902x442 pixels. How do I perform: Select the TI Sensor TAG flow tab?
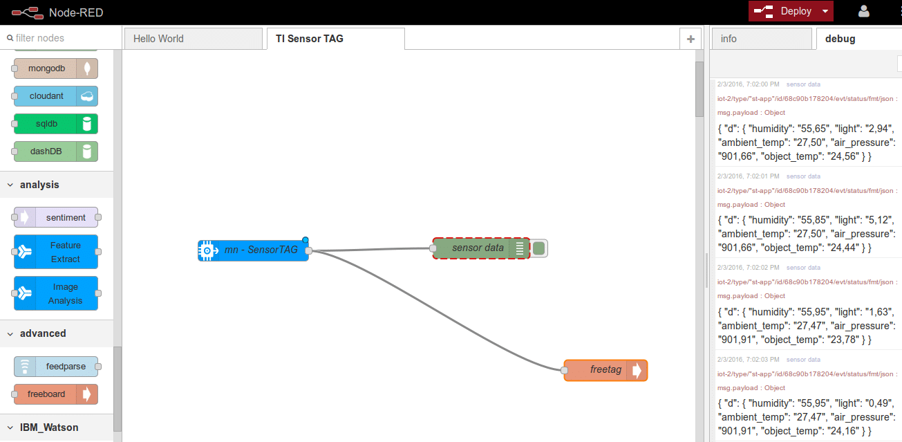click(x=335, y=39)
